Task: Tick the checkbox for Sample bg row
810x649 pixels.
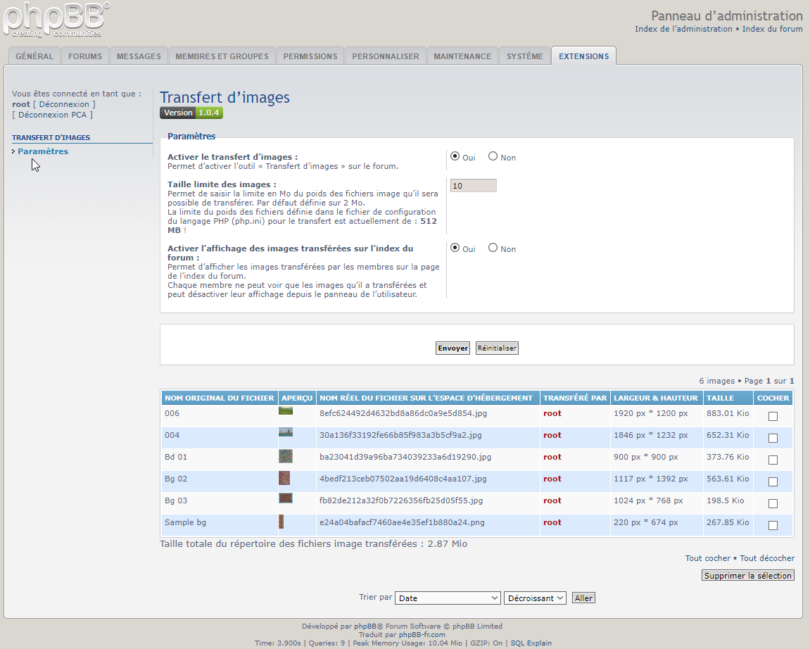Action: (773, 525)
